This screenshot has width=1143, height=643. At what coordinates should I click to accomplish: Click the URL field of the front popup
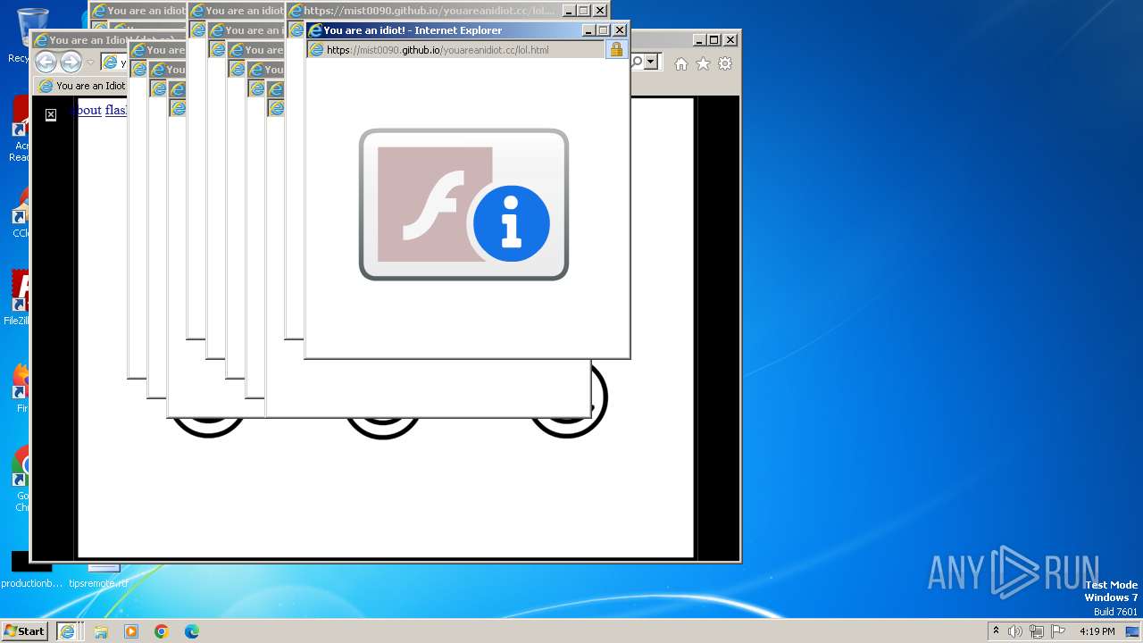pyautogui.click(x=456, y=50)
